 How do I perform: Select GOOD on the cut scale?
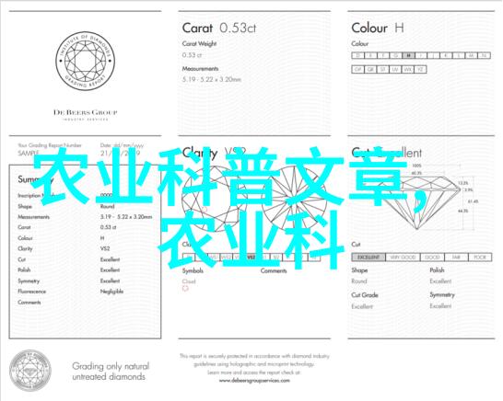click(x=432, y=258)
